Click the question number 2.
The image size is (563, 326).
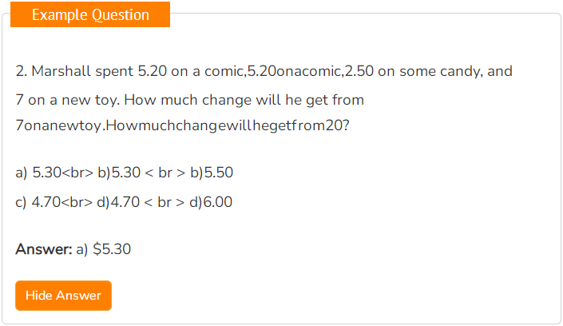click(x=22, y=71)
